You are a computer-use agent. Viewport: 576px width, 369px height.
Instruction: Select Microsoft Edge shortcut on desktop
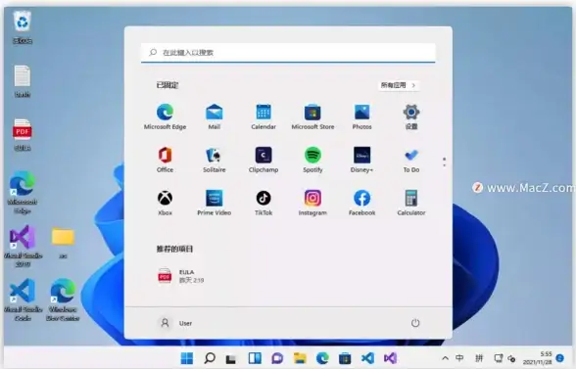(x=23, y=192)
